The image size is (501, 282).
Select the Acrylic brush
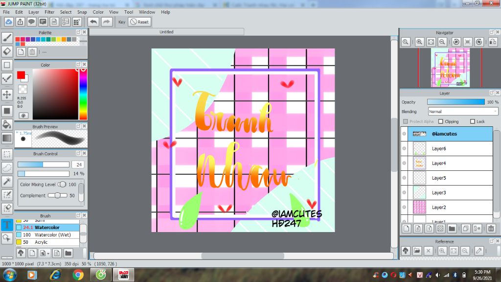pyautogui.click(x=47, y=242)
